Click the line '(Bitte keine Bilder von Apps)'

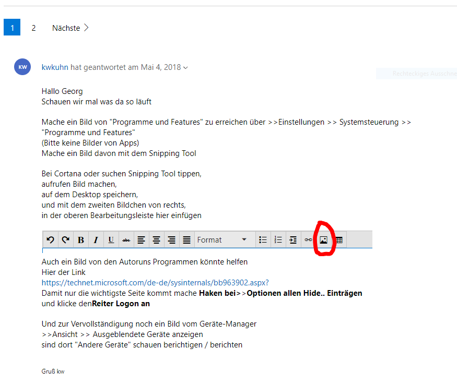point(90,143)
